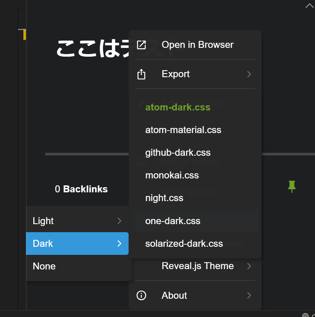Click the up chevron at top-right corner

click(x=309, y=5)
